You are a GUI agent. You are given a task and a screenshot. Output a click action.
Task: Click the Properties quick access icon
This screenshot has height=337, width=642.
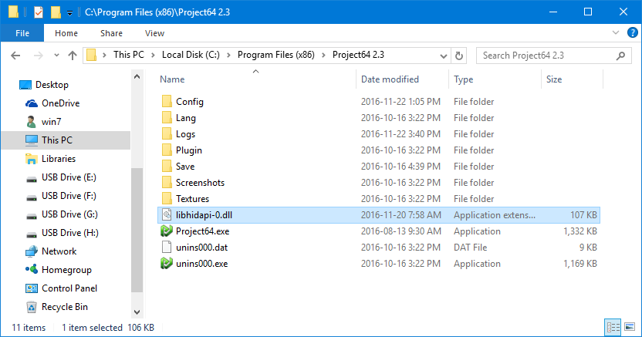38,12
